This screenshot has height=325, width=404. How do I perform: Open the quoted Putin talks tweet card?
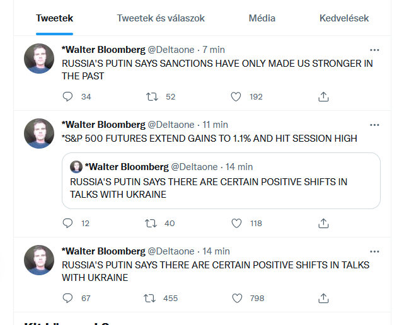[221, 181]
